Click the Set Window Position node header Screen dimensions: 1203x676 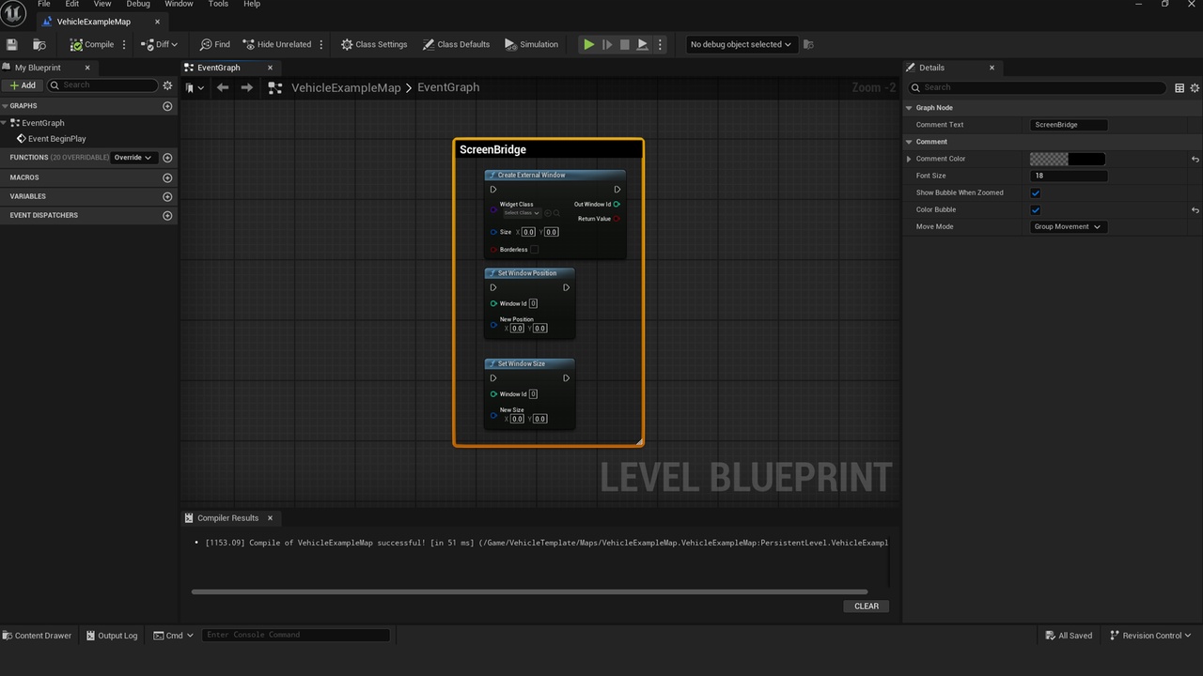pos(529,273)
